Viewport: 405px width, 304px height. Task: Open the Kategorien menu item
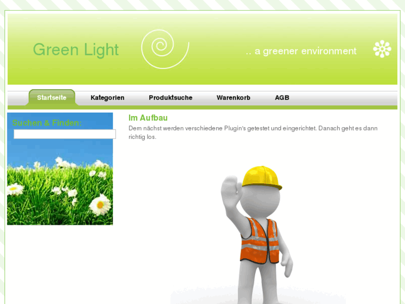pos(108,98)
